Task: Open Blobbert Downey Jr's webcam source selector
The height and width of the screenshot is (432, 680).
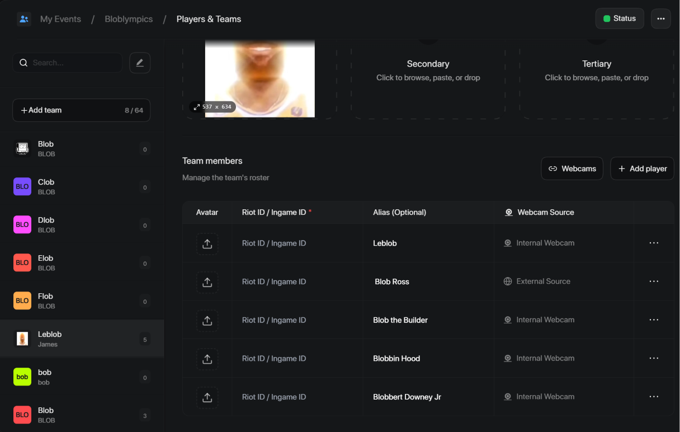Action: (x=564, y=396)
